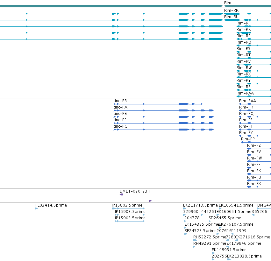Screen dimensions: 271x261
Task: Select the EK148931.5prime EST label
Action: pos(229,250)
